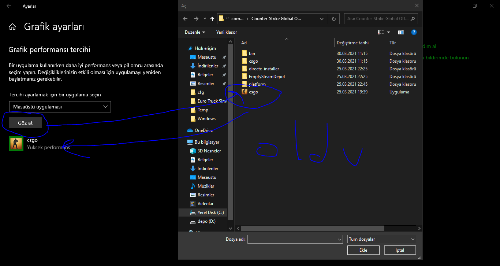Select the csgo app icon in Grafik ayarları
This screenshot has width=500, height=266.
click(x=16, y=144)
